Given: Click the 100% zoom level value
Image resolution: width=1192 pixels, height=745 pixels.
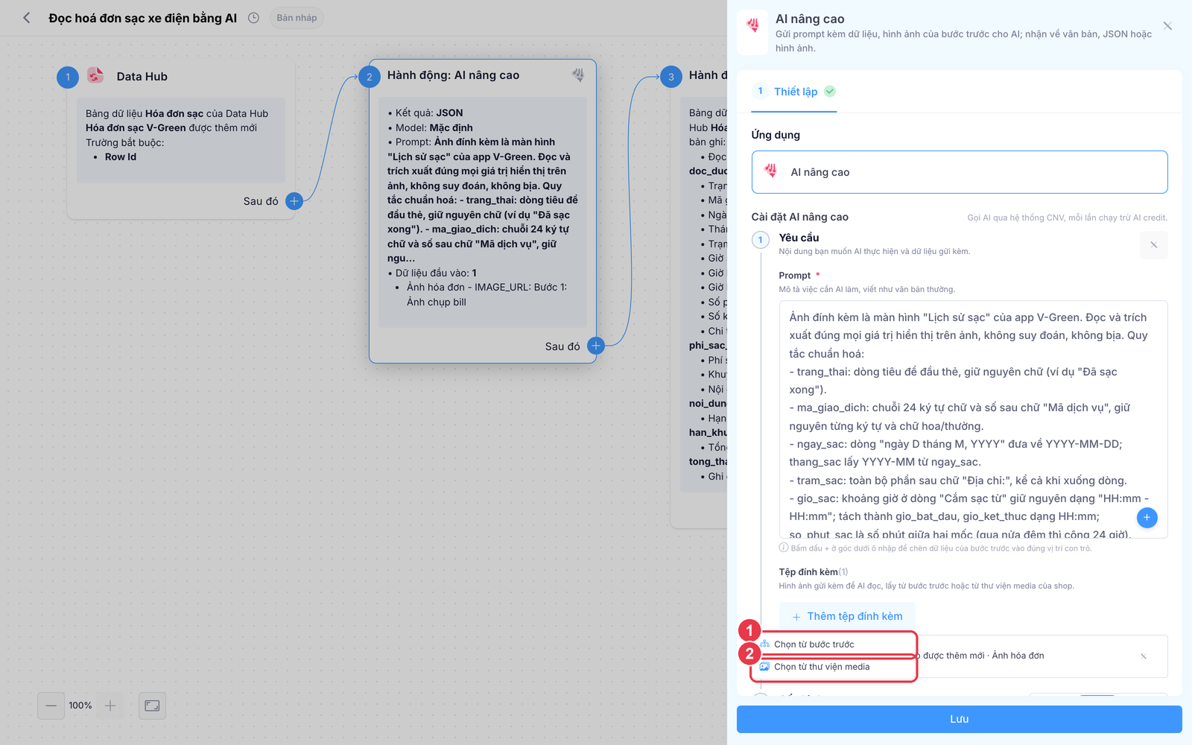Looking at the screenshot, I should click(80, 706).
